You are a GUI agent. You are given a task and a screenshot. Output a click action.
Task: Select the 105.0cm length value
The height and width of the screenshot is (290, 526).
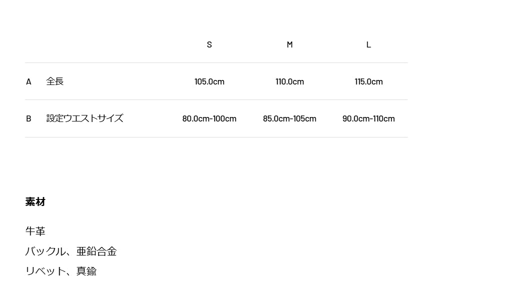(x=209, y=81)
